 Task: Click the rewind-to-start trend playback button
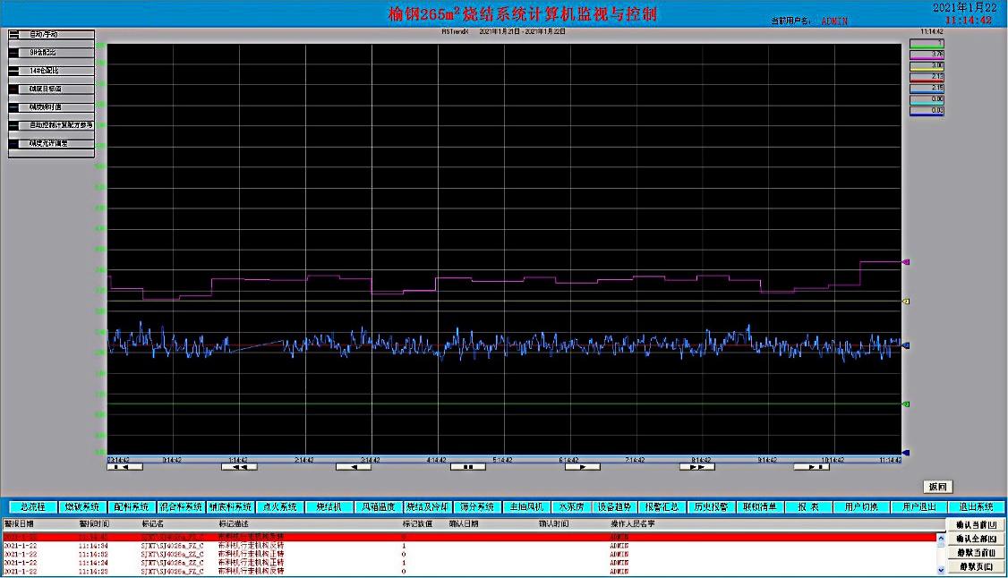[124, 466]
